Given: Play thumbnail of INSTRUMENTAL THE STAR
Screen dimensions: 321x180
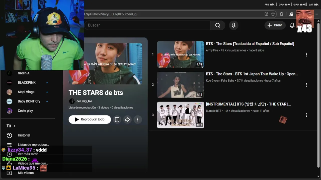Looking at the screenshot, I should tap(181, 115).
